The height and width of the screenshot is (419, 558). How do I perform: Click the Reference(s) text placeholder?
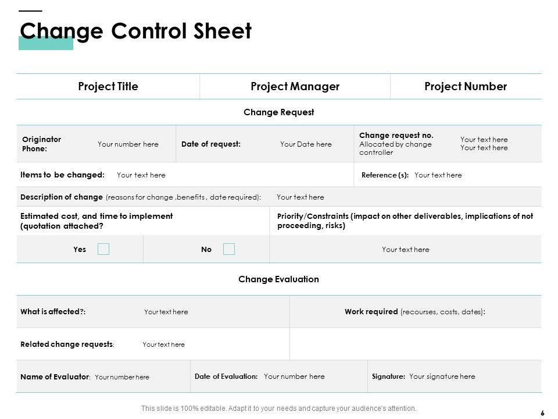438,175
